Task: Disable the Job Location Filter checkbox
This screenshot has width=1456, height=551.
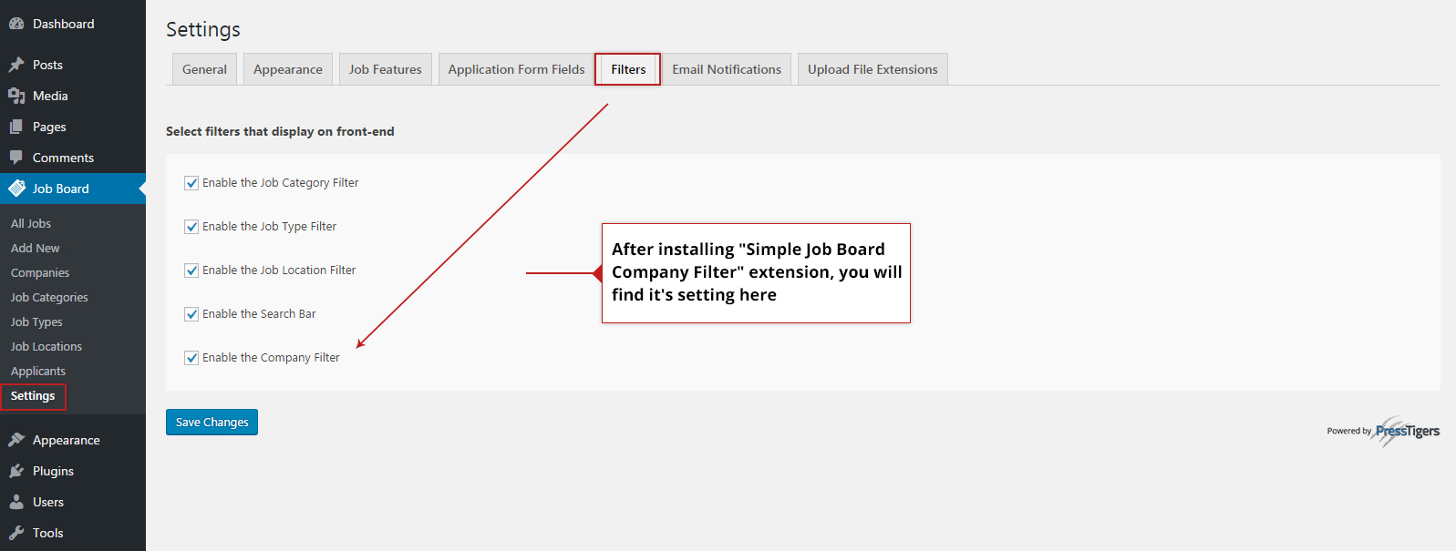Action: [x=191, y=270]
